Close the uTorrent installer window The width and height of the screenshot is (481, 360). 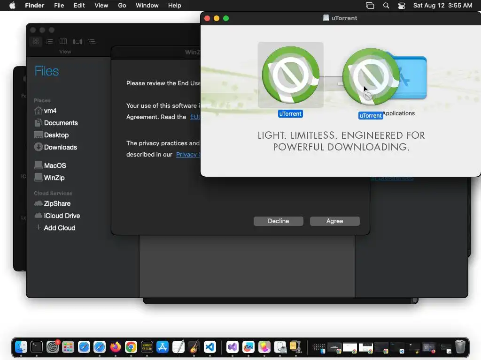point(207,18)
